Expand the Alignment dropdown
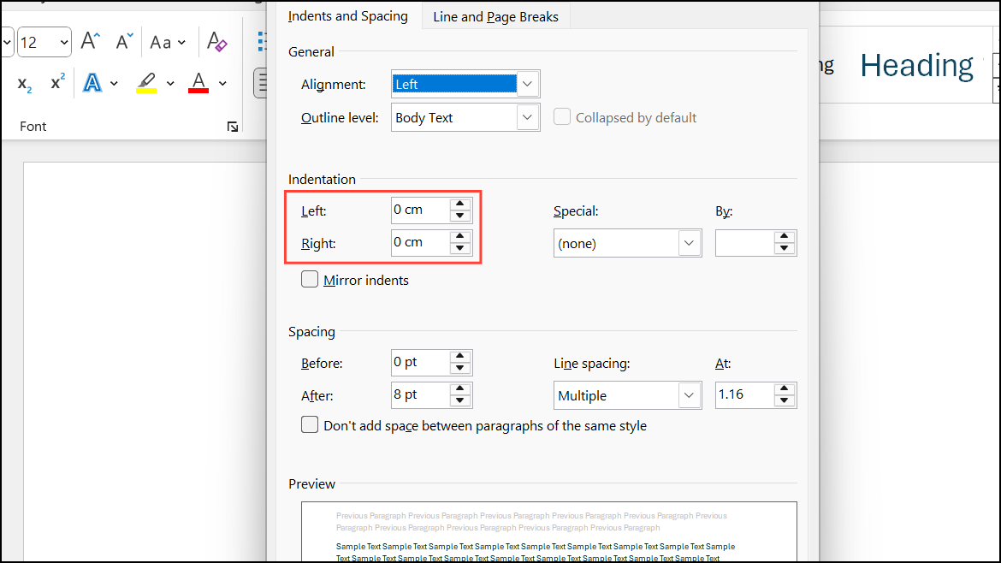1001x563 pixels. (528, 84)
